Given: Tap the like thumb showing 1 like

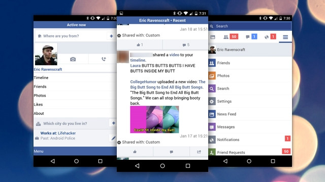Looking at the screenshot, I should (140, 45).
